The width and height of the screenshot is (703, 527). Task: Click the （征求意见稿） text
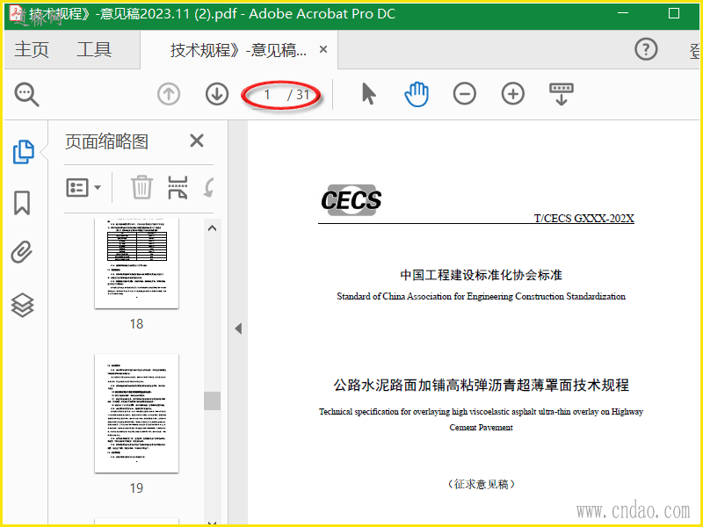click(x=481, y=484)
